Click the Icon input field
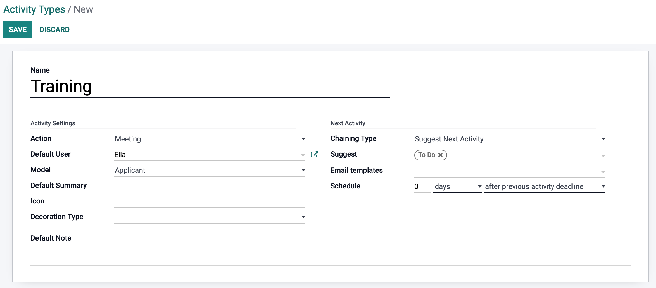The image size is (656, 288). coord(210,201)
